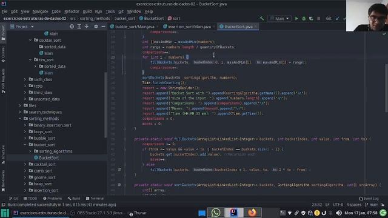Open the terminal icon in the system tray
Viewport: 388px width, 218px height.
(x=283, y=213)
